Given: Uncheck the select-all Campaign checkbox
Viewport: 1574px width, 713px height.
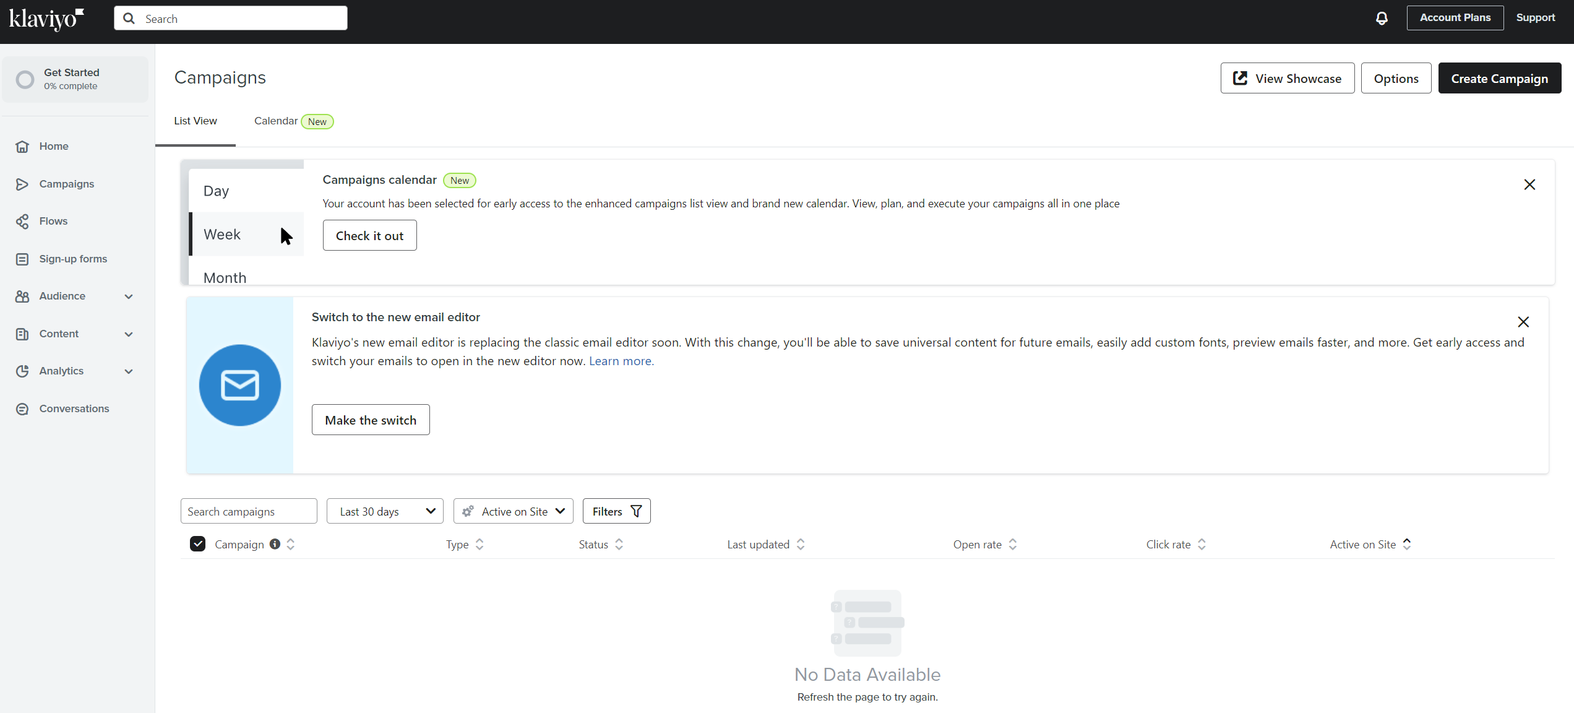Looking at the screenshot, I should 197,543.
